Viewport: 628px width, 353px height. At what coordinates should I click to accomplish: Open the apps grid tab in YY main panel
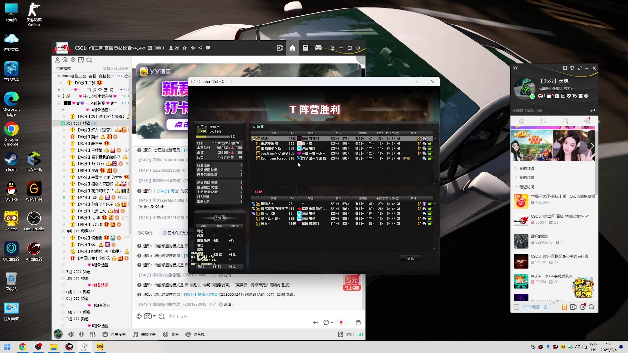point(587,121)
